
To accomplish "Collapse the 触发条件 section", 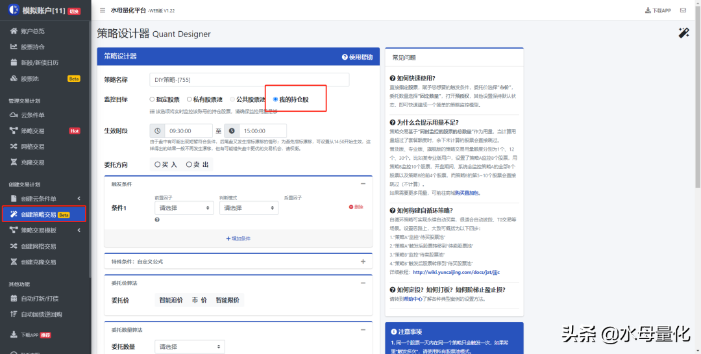I will click(x=363, y=184).
